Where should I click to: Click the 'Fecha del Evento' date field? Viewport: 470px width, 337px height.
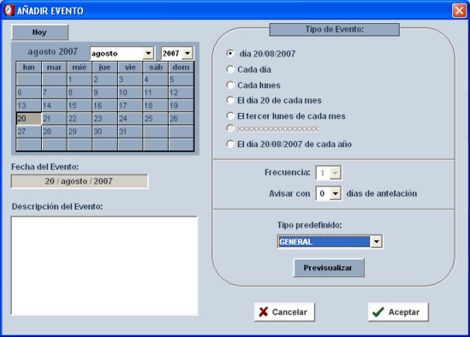point(80,181)
